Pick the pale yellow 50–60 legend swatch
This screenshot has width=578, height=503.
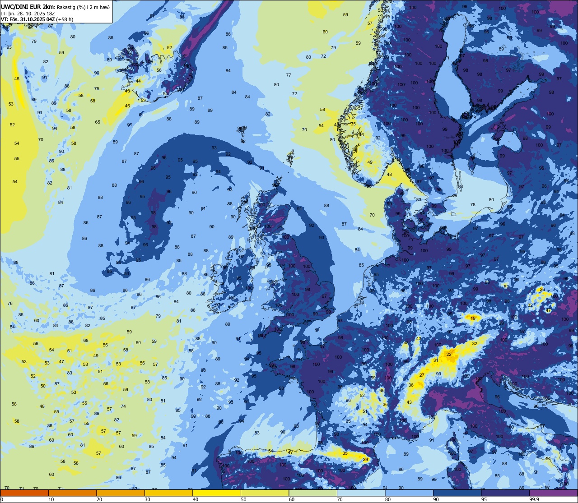265,493
